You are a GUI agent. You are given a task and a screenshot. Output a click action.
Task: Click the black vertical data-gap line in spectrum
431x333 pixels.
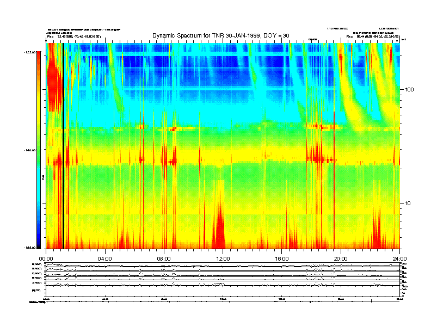(63, 146)
